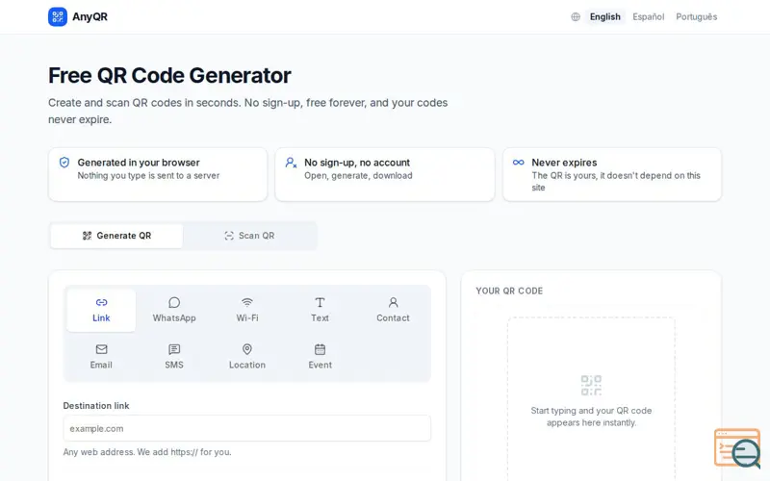Click the SMS message icon
This screenshot has width=770, height=481.
coord(174,349)
